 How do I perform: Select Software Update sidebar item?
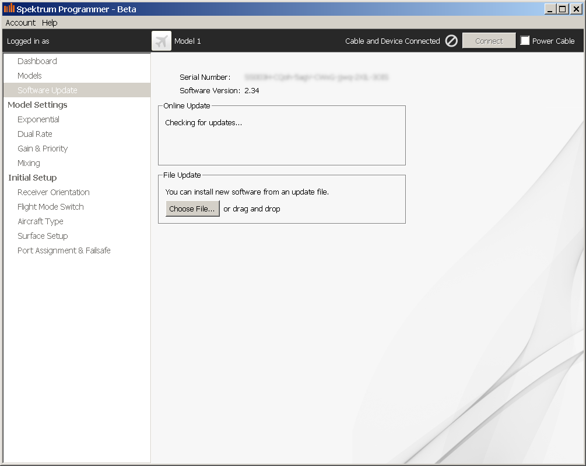tap(47, 90)
